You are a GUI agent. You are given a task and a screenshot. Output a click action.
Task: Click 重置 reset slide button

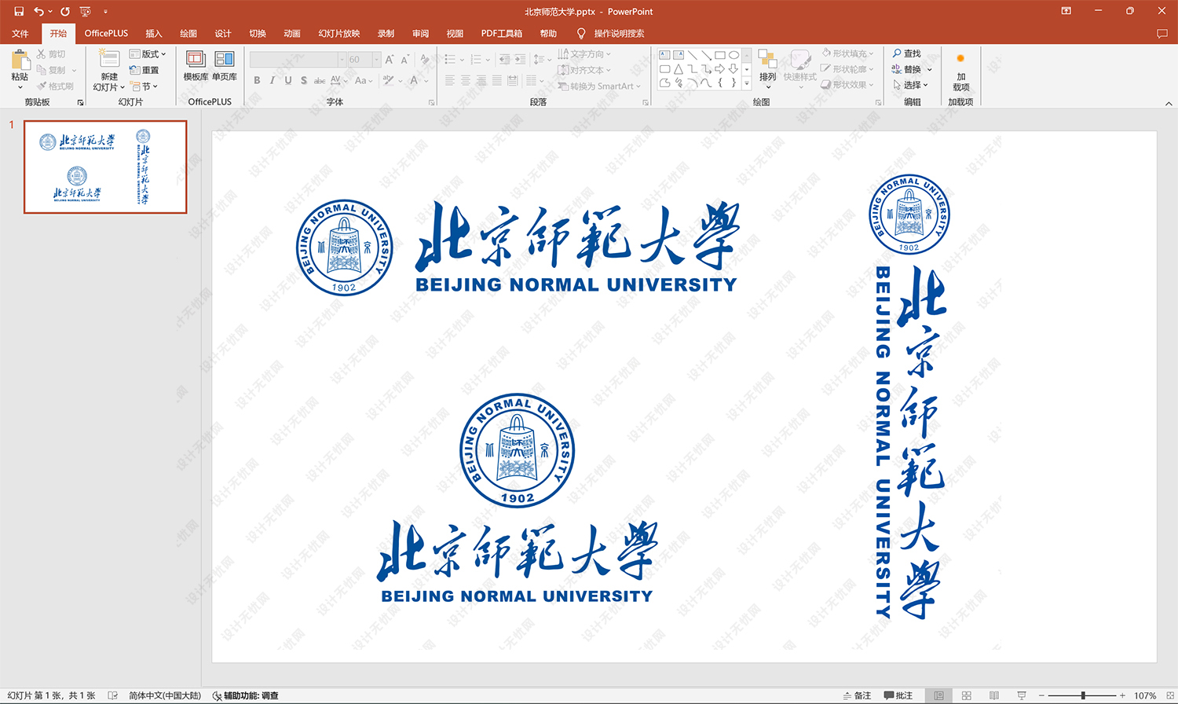(145, 70)
